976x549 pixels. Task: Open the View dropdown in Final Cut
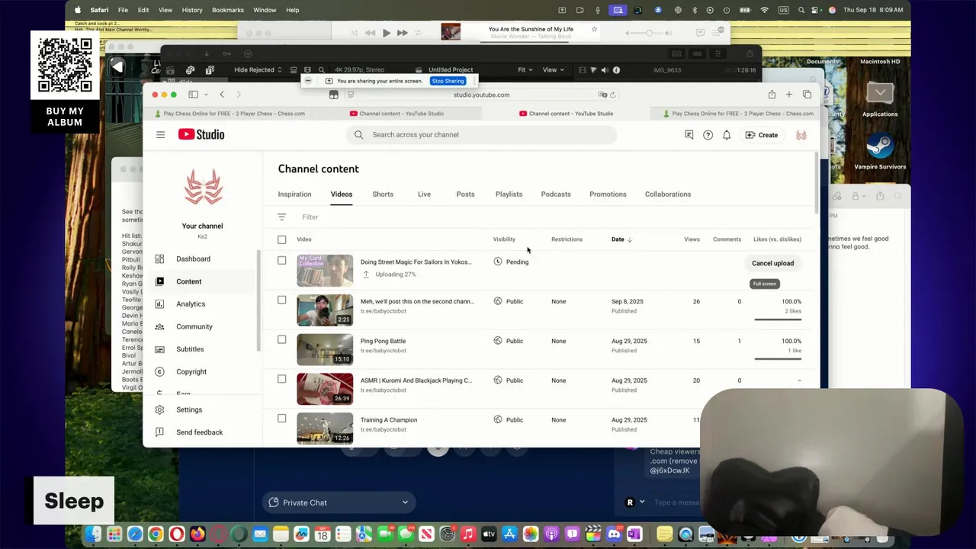click(x=553, y=70)
